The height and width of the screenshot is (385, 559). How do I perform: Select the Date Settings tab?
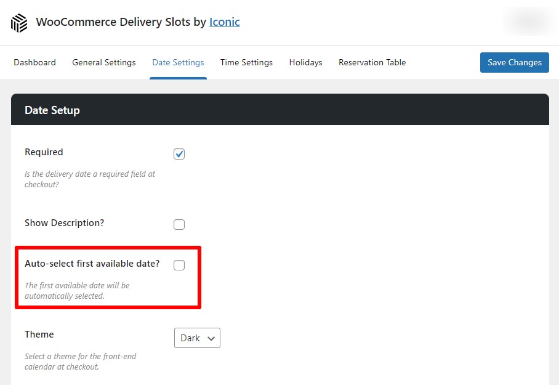(x=178, y=62)
